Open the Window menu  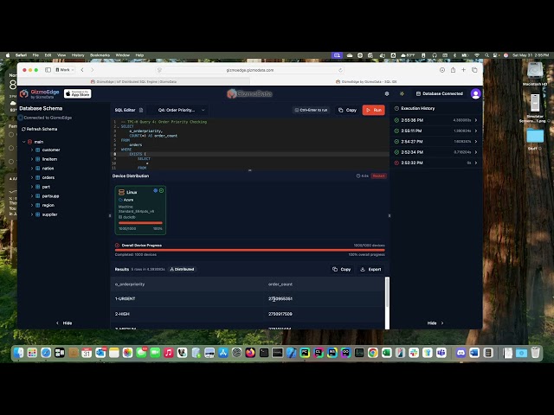pyautogui.click(x=123, y=55)
